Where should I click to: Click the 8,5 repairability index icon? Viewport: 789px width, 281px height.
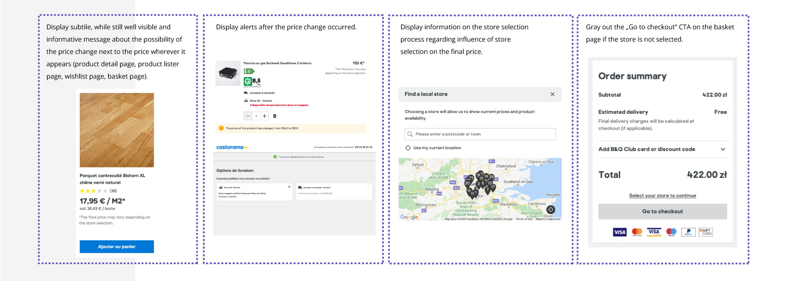252,81
